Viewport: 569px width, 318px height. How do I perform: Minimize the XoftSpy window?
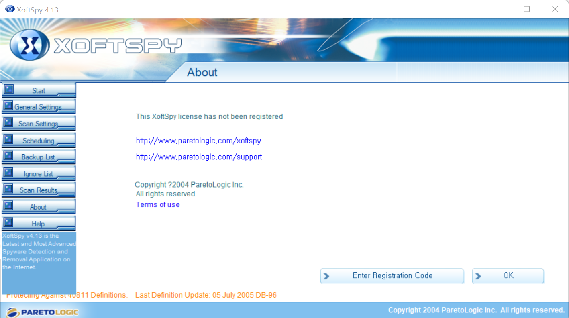[x=498, y=9]
